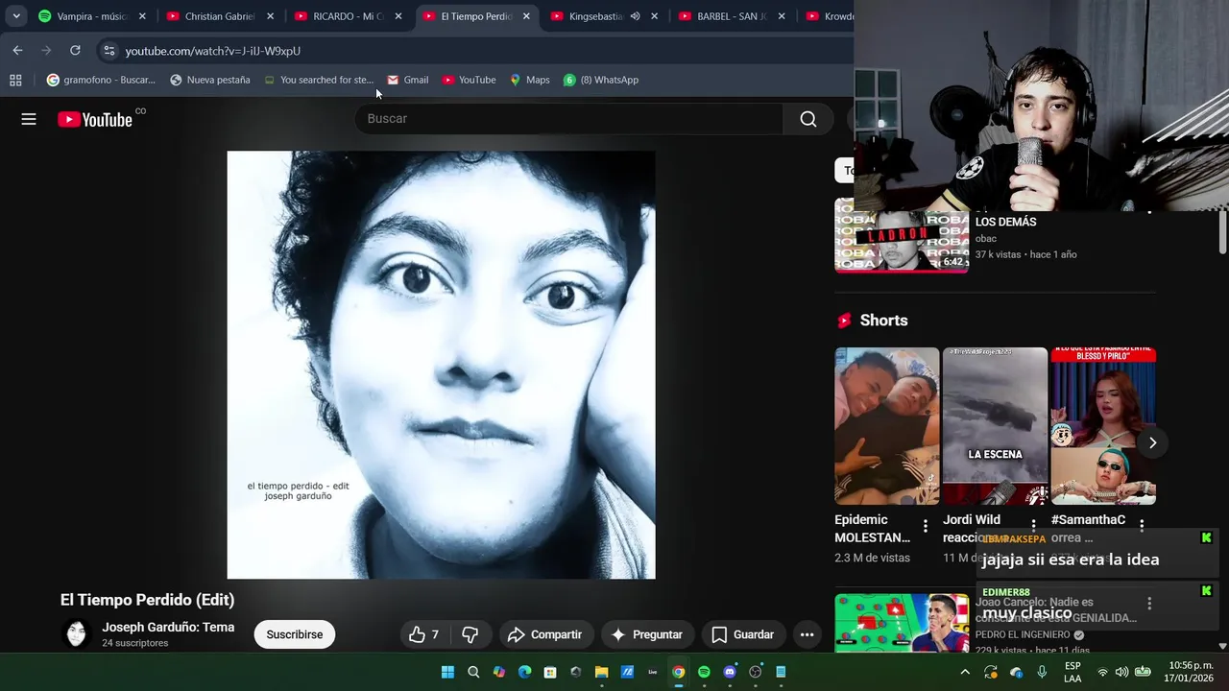The height and width of the screenshot is (691, 1229).
Task: Open the YouTube bookmark in bookmarks bar
Action: pyautogui.click(x=470, y=80)
